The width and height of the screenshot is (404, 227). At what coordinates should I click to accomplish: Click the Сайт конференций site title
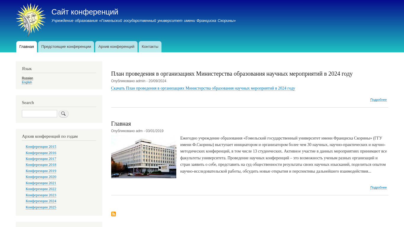point(85,12)
